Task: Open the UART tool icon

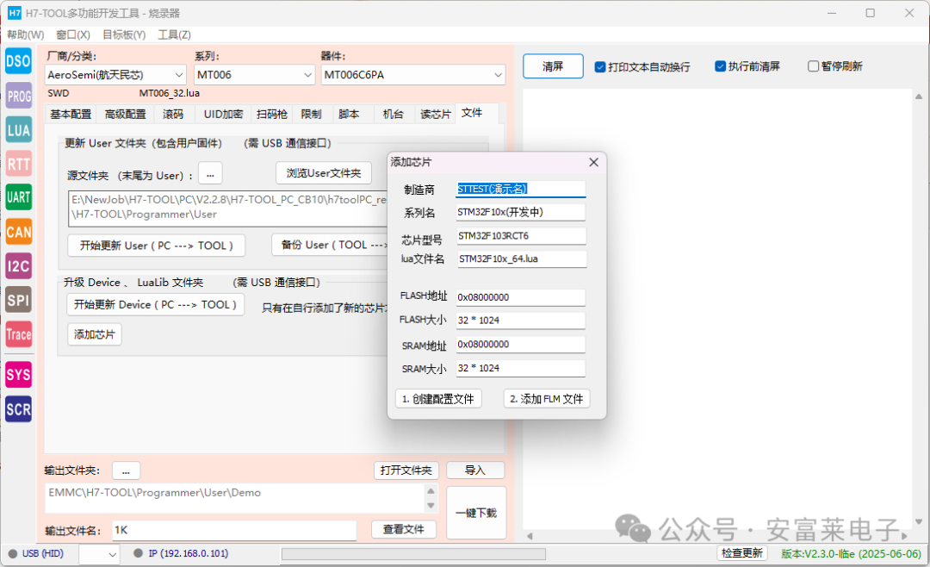Action: tap(18, 197)
